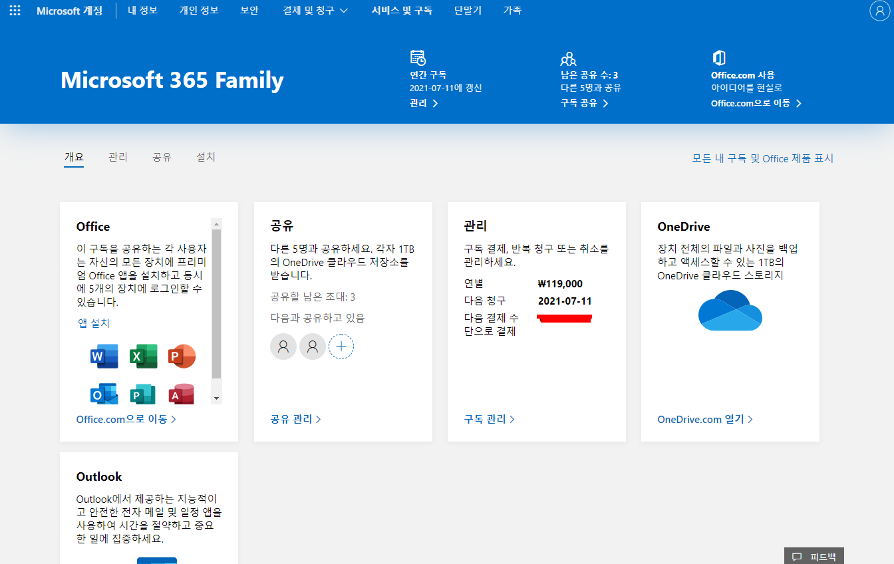Click Office.com으로 이동 in banner
The width and height of the screenshot is (894, 564).
coord(756,103)
